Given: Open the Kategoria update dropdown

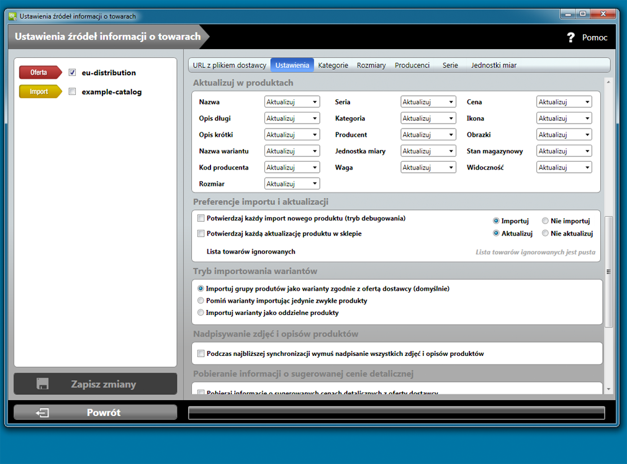Looking at the screenshot, I should tap(428, 118).
